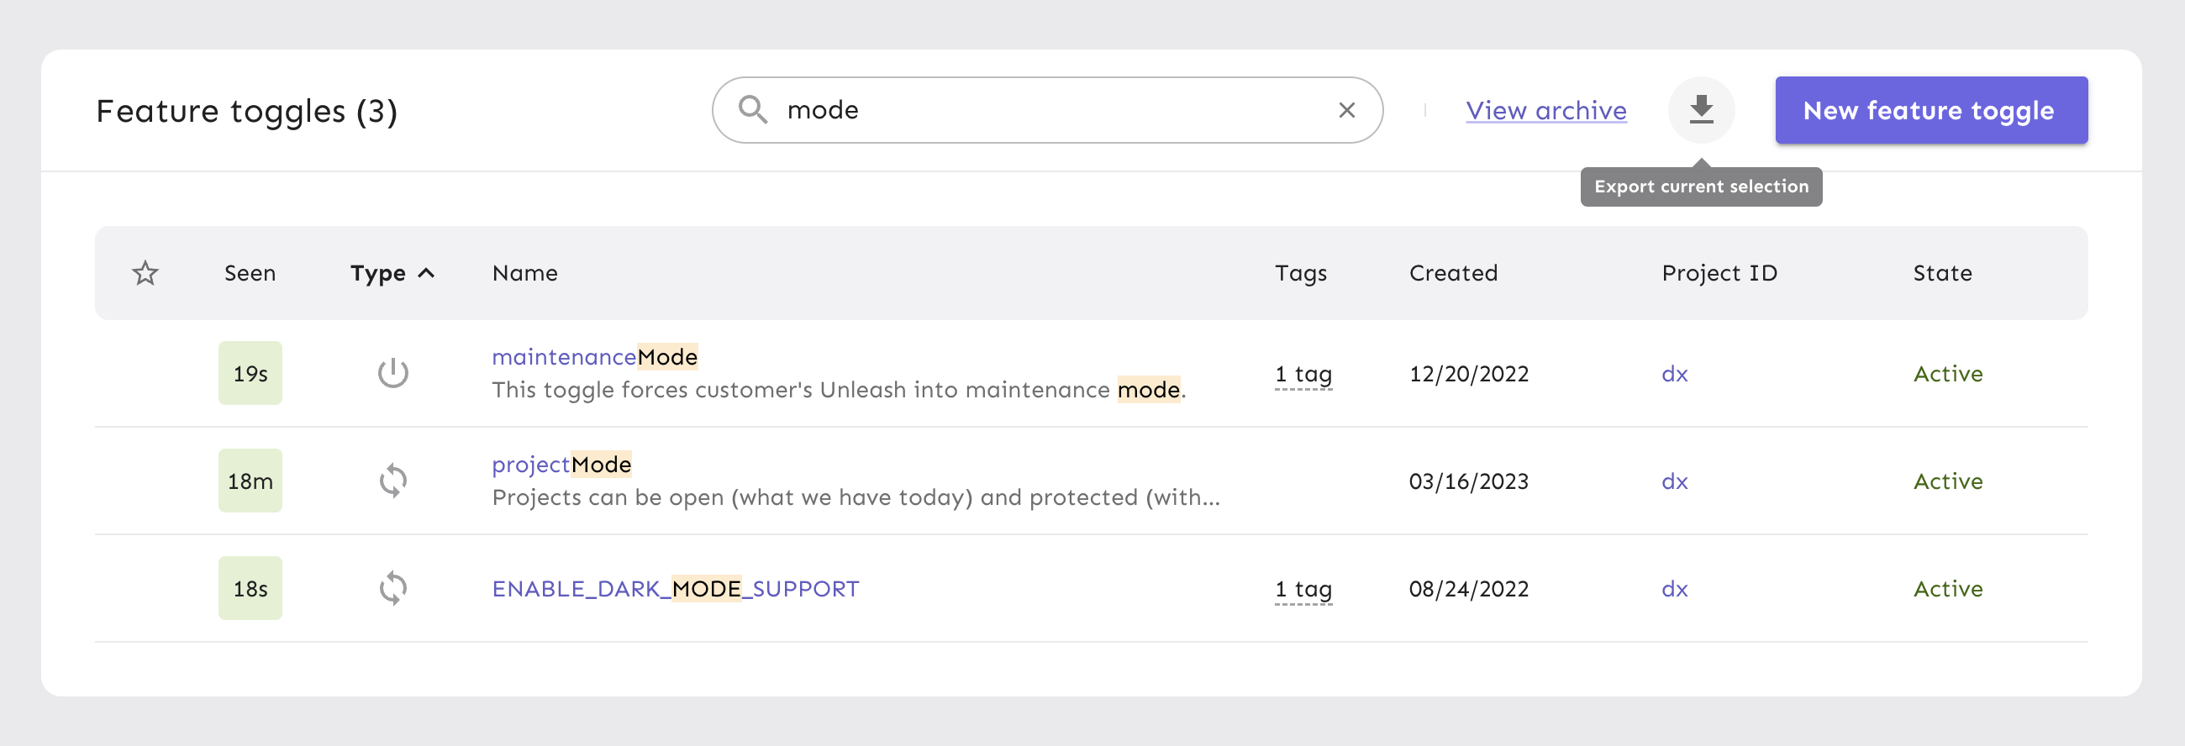Collapse the Type column sort chevron
Viewport: 2185px width, 746px height.
point(426,273)
